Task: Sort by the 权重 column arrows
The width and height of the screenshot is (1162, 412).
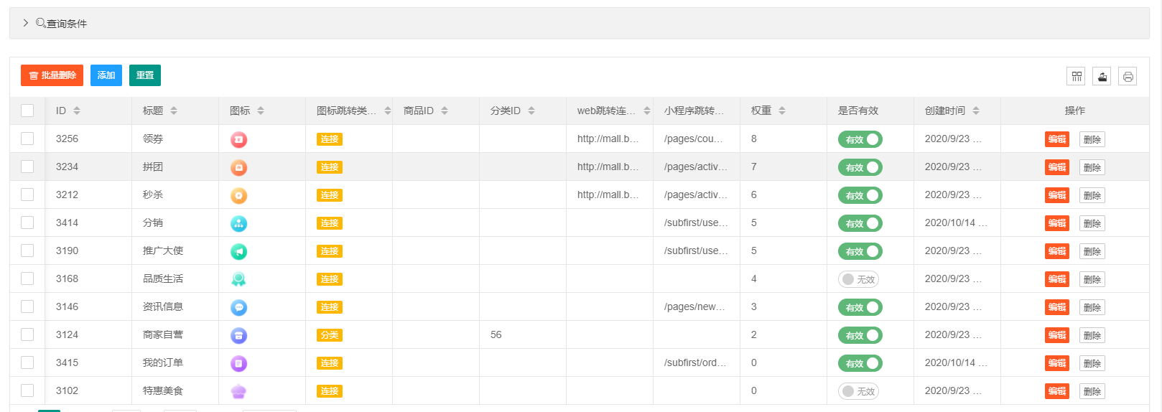Action: (x=782, y=111)
